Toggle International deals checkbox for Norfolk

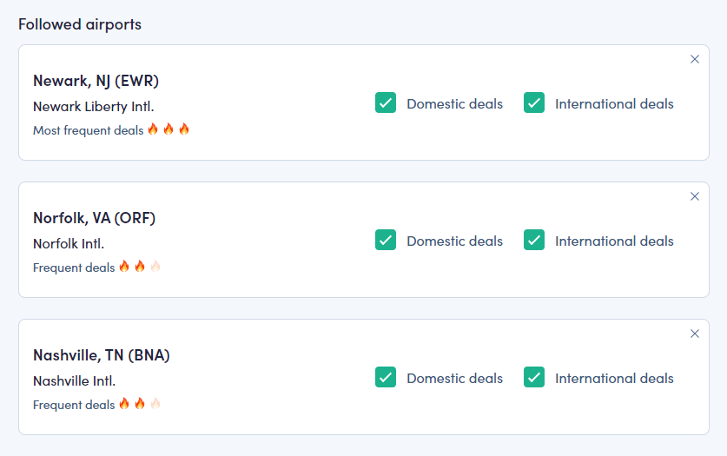(x=534, y=240)
